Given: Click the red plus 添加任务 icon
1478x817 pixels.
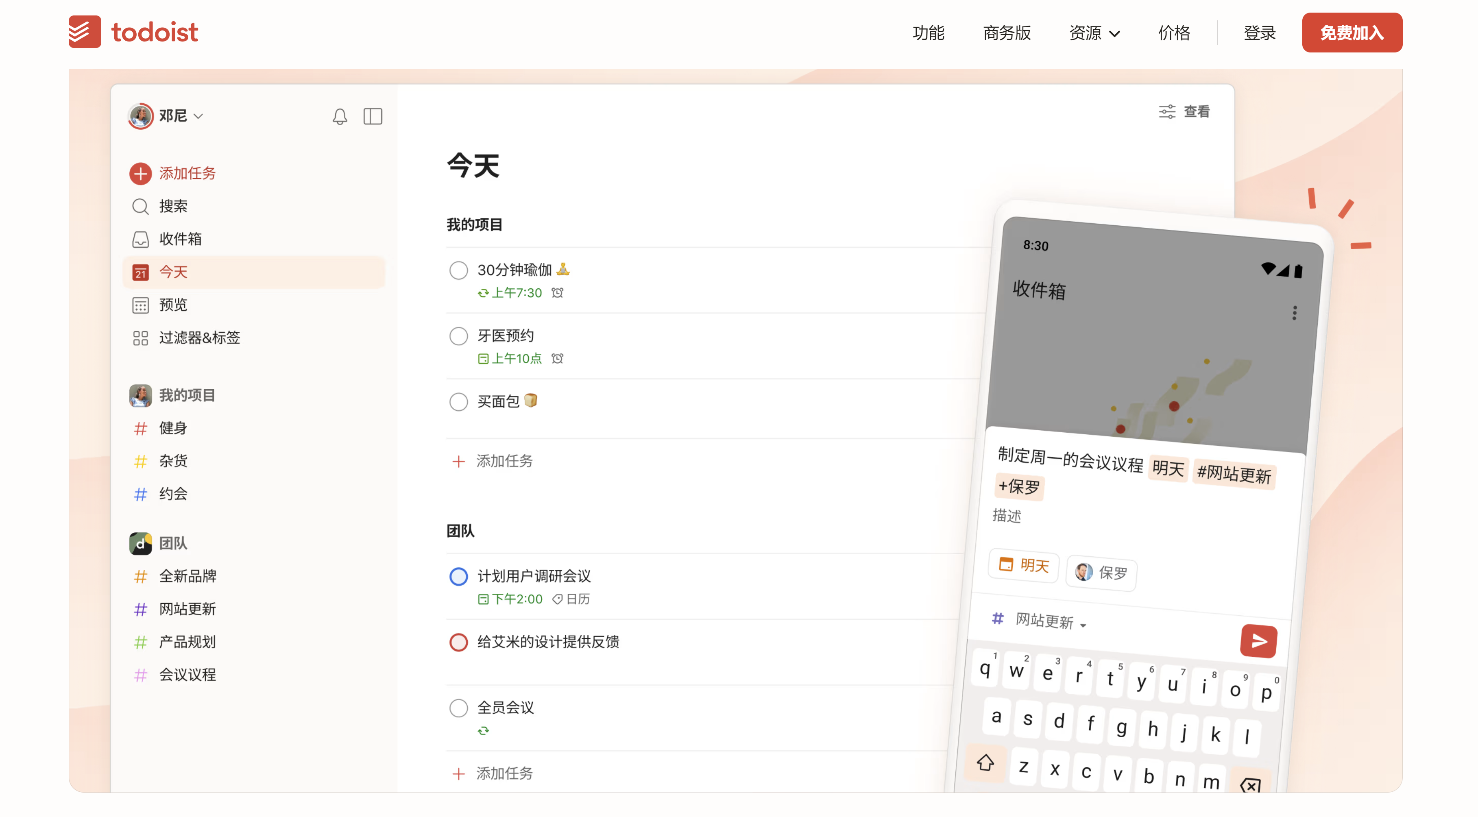Looking at the screenshot, I should tap(140, 173).
